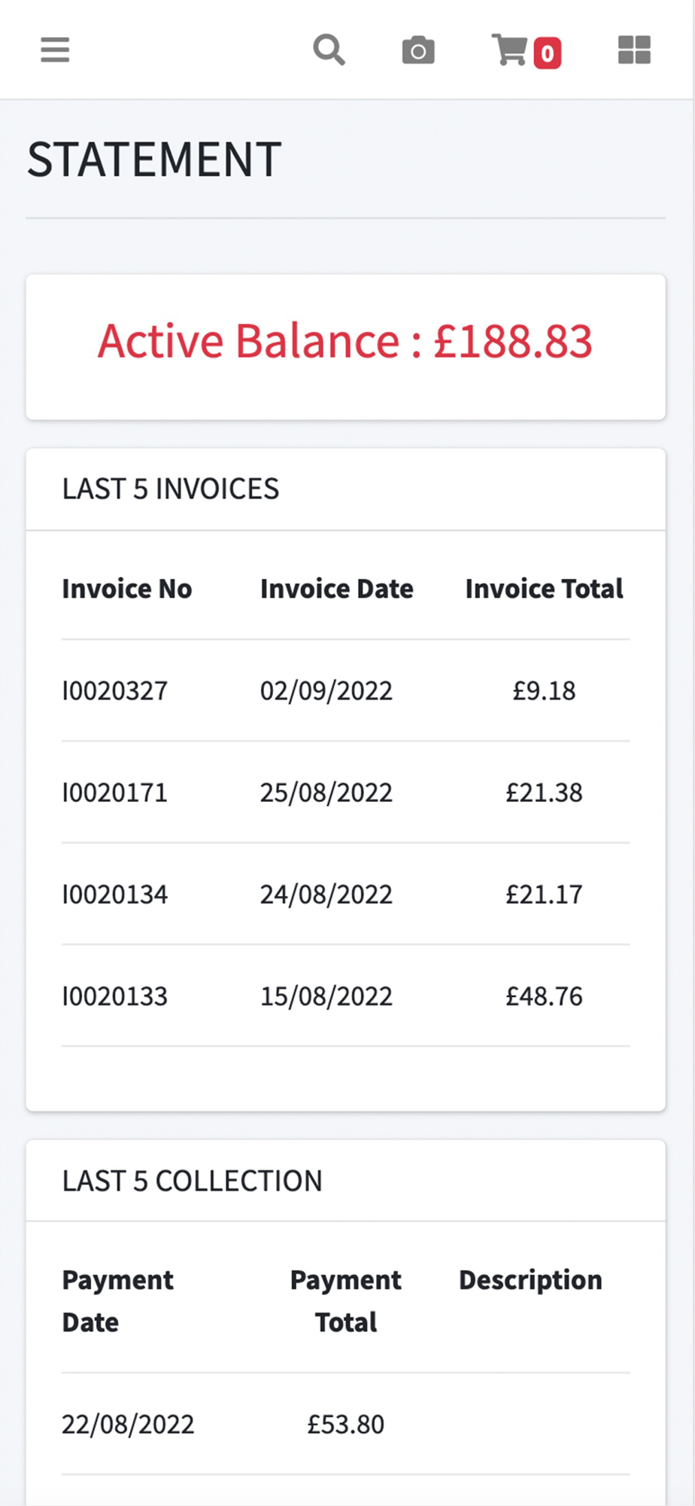The width and height of the screenshot is (695, 1506).
Task: Click the Description column header
Action: coord(531,1280)
